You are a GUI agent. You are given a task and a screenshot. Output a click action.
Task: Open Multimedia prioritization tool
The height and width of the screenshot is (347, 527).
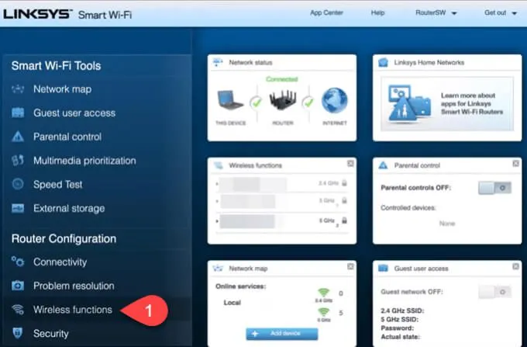pyautogui.click(x=84, y=161)
